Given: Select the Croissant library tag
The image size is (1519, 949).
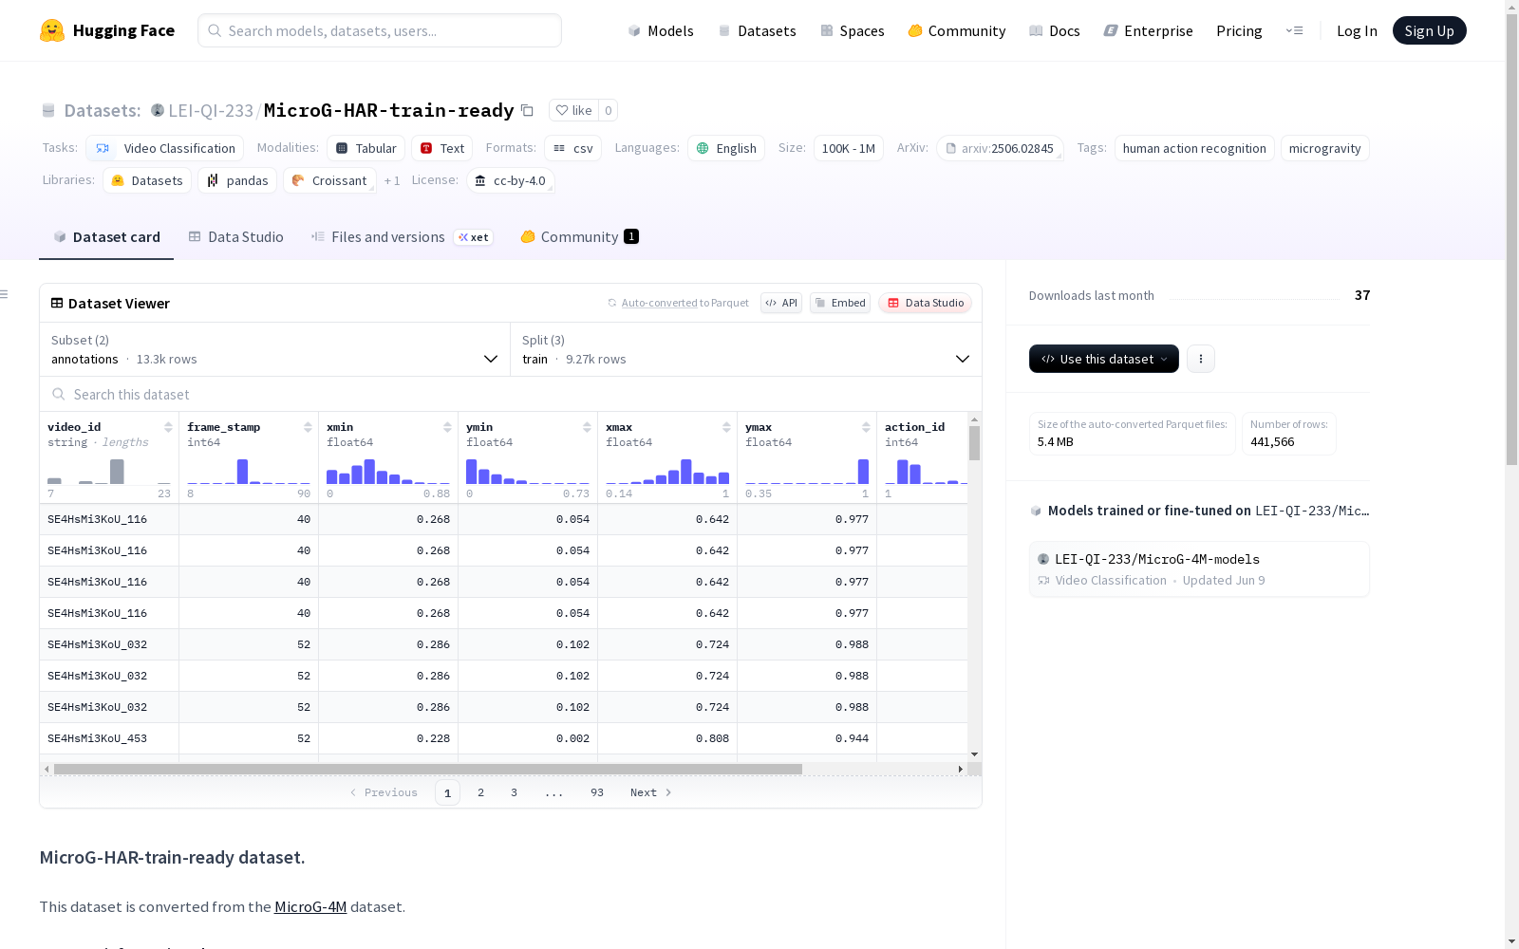Looking at the screenshot, I should coord(329,180).
